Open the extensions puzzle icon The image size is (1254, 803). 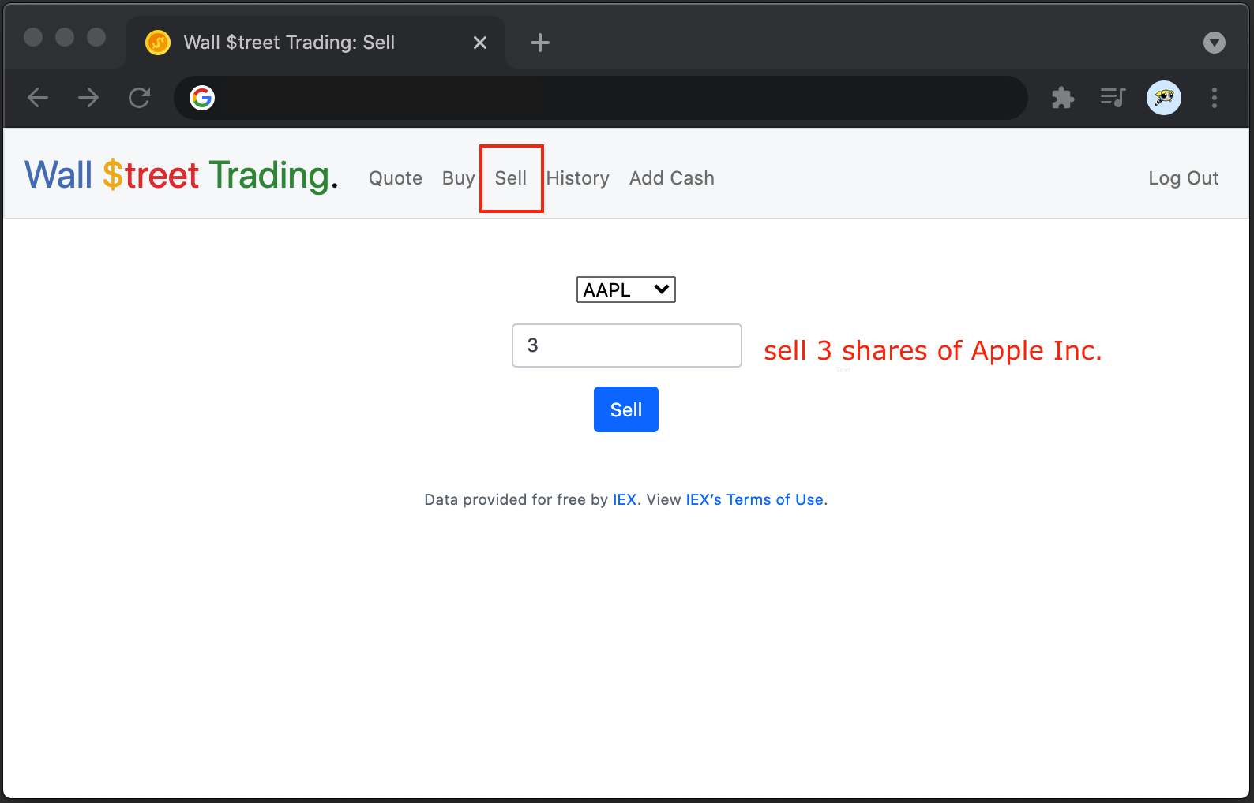point(1063,98)
